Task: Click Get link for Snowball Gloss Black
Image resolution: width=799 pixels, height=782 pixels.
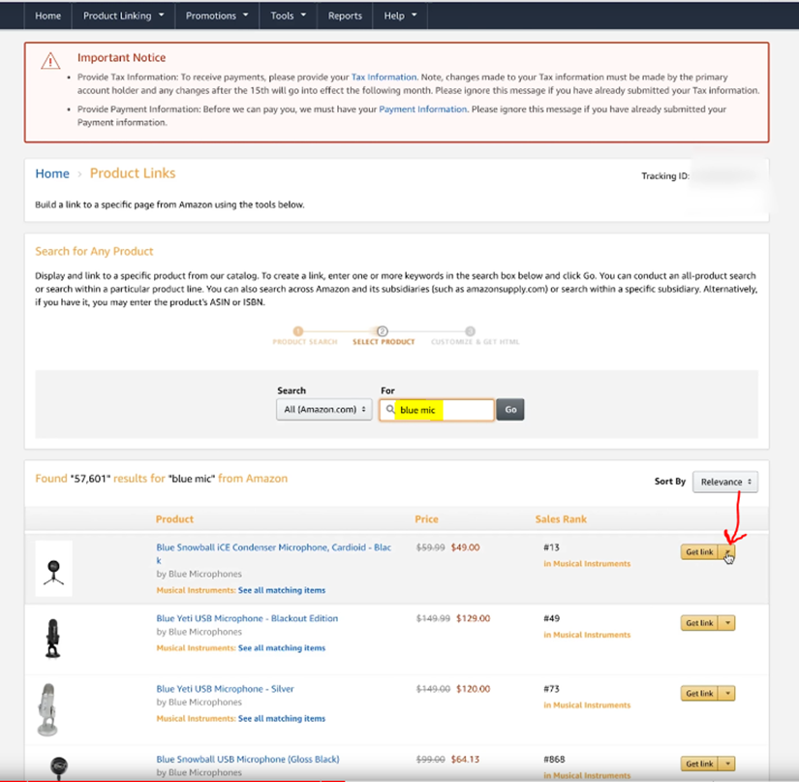Action: (x=699, y=764)
